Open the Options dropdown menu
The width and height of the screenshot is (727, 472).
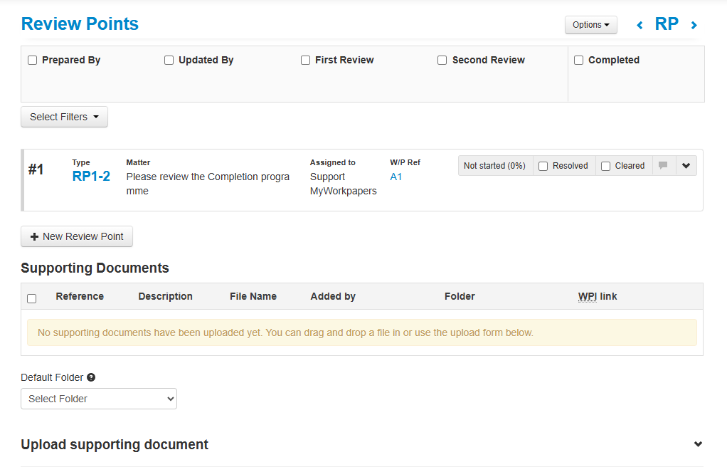pos(590,25)
